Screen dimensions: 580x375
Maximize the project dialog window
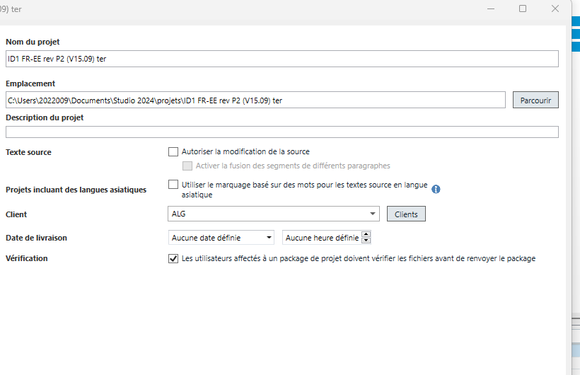(x=523, y=9)
